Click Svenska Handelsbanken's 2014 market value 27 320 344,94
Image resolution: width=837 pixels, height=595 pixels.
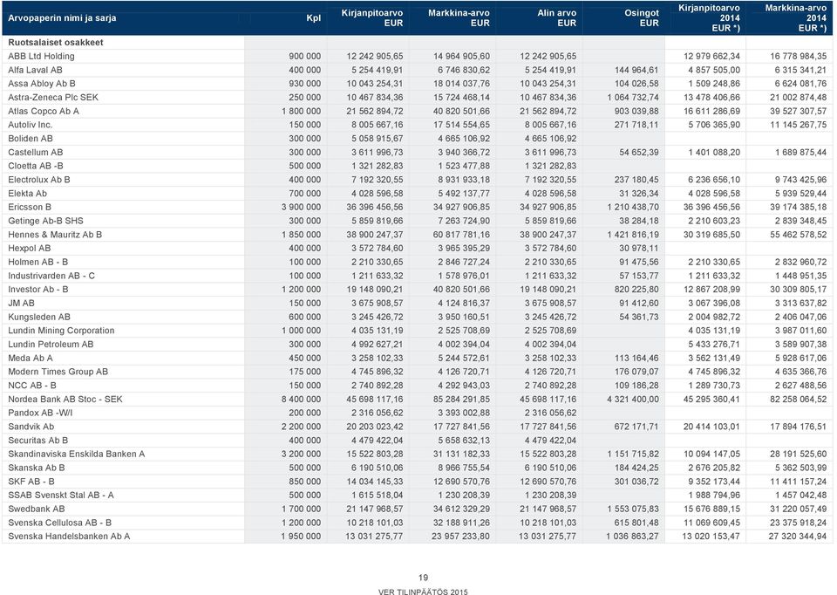(x=798, y=537)
